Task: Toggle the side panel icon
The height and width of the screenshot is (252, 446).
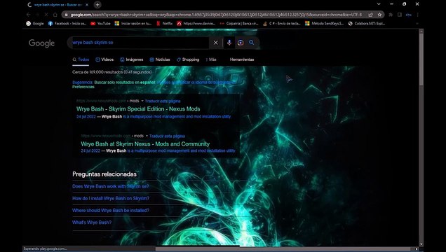Action: click(399, 15)
